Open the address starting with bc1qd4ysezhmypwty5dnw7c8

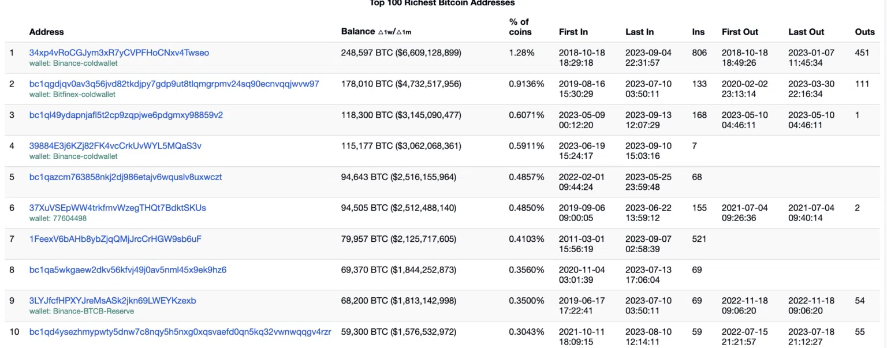(x=180, y=332)
